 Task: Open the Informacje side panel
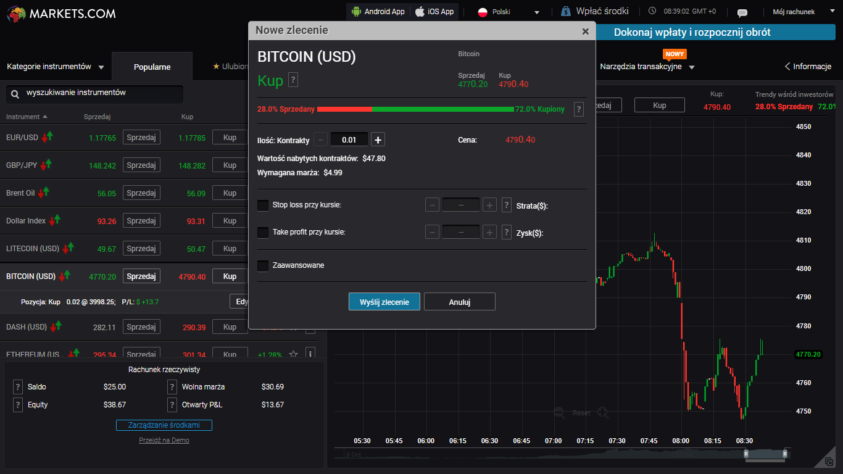808,67
